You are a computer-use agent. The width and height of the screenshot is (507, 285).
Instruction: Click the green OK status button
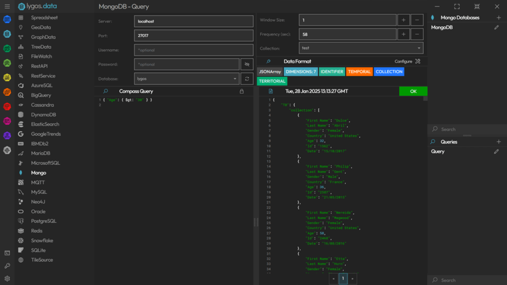[x=413, y=91]
